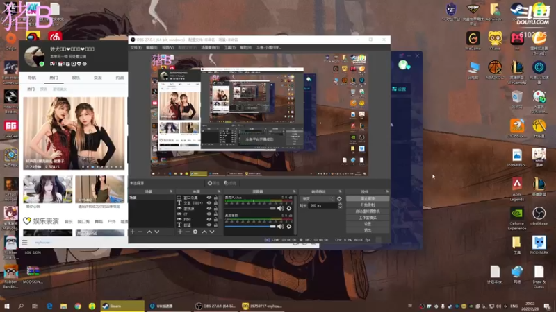The height and width of the screenshot is (312, 556).
Task: Switch to 娱乐 tab in streaming app
Action: click(x=76, y=78)
